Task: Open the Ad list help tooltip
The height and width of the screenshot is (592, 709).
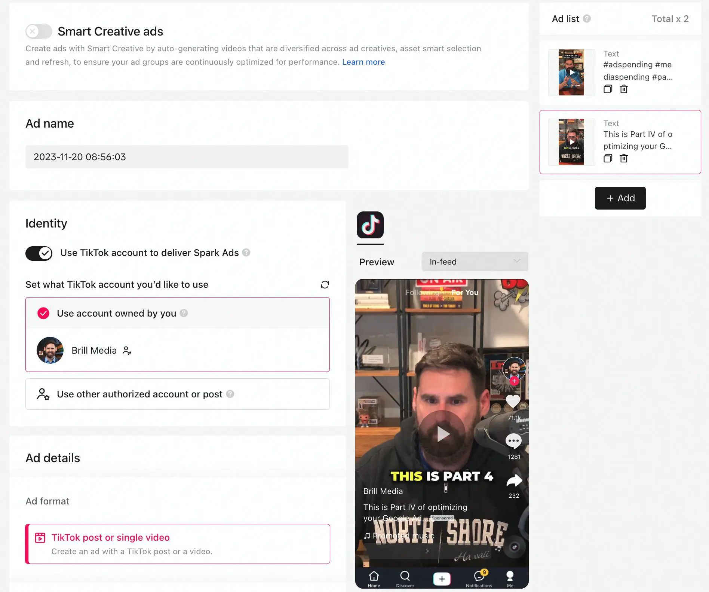Action: pyautogui.click(x=587, y=19)
